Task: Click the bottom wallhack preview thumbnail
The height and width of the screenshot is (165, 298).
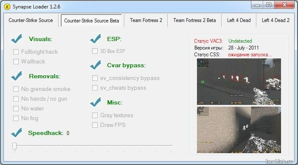Action: coord(239,130)
